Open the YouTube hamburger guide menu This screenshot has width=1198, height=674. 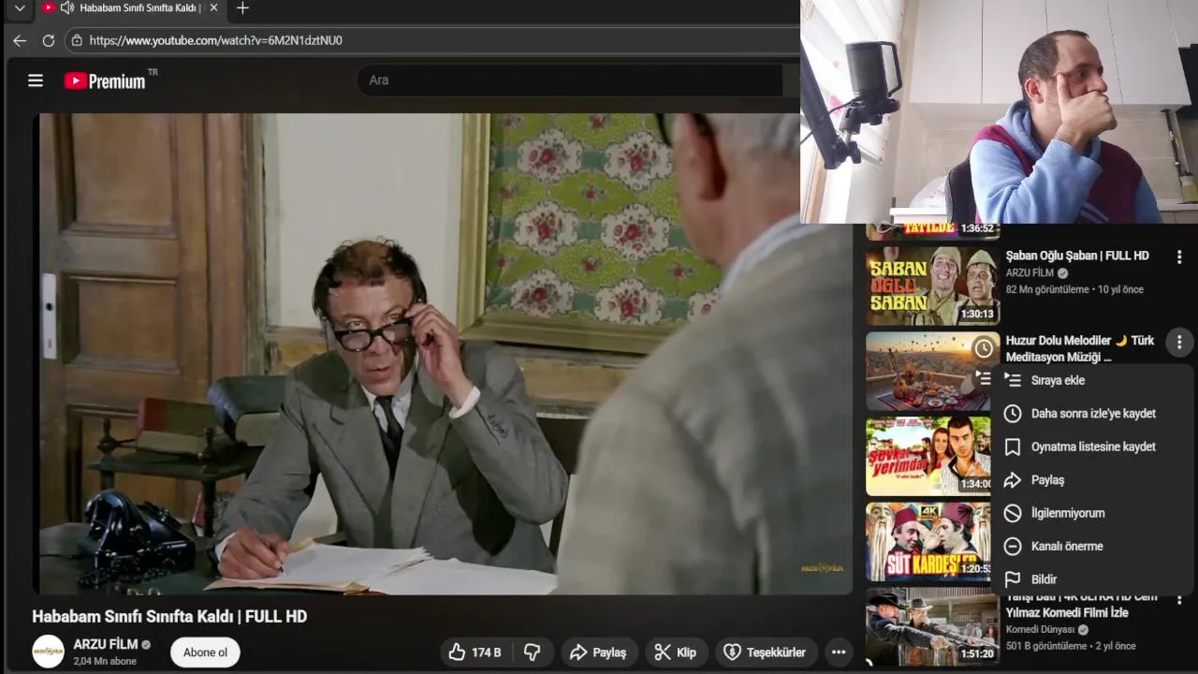(36, 81)
